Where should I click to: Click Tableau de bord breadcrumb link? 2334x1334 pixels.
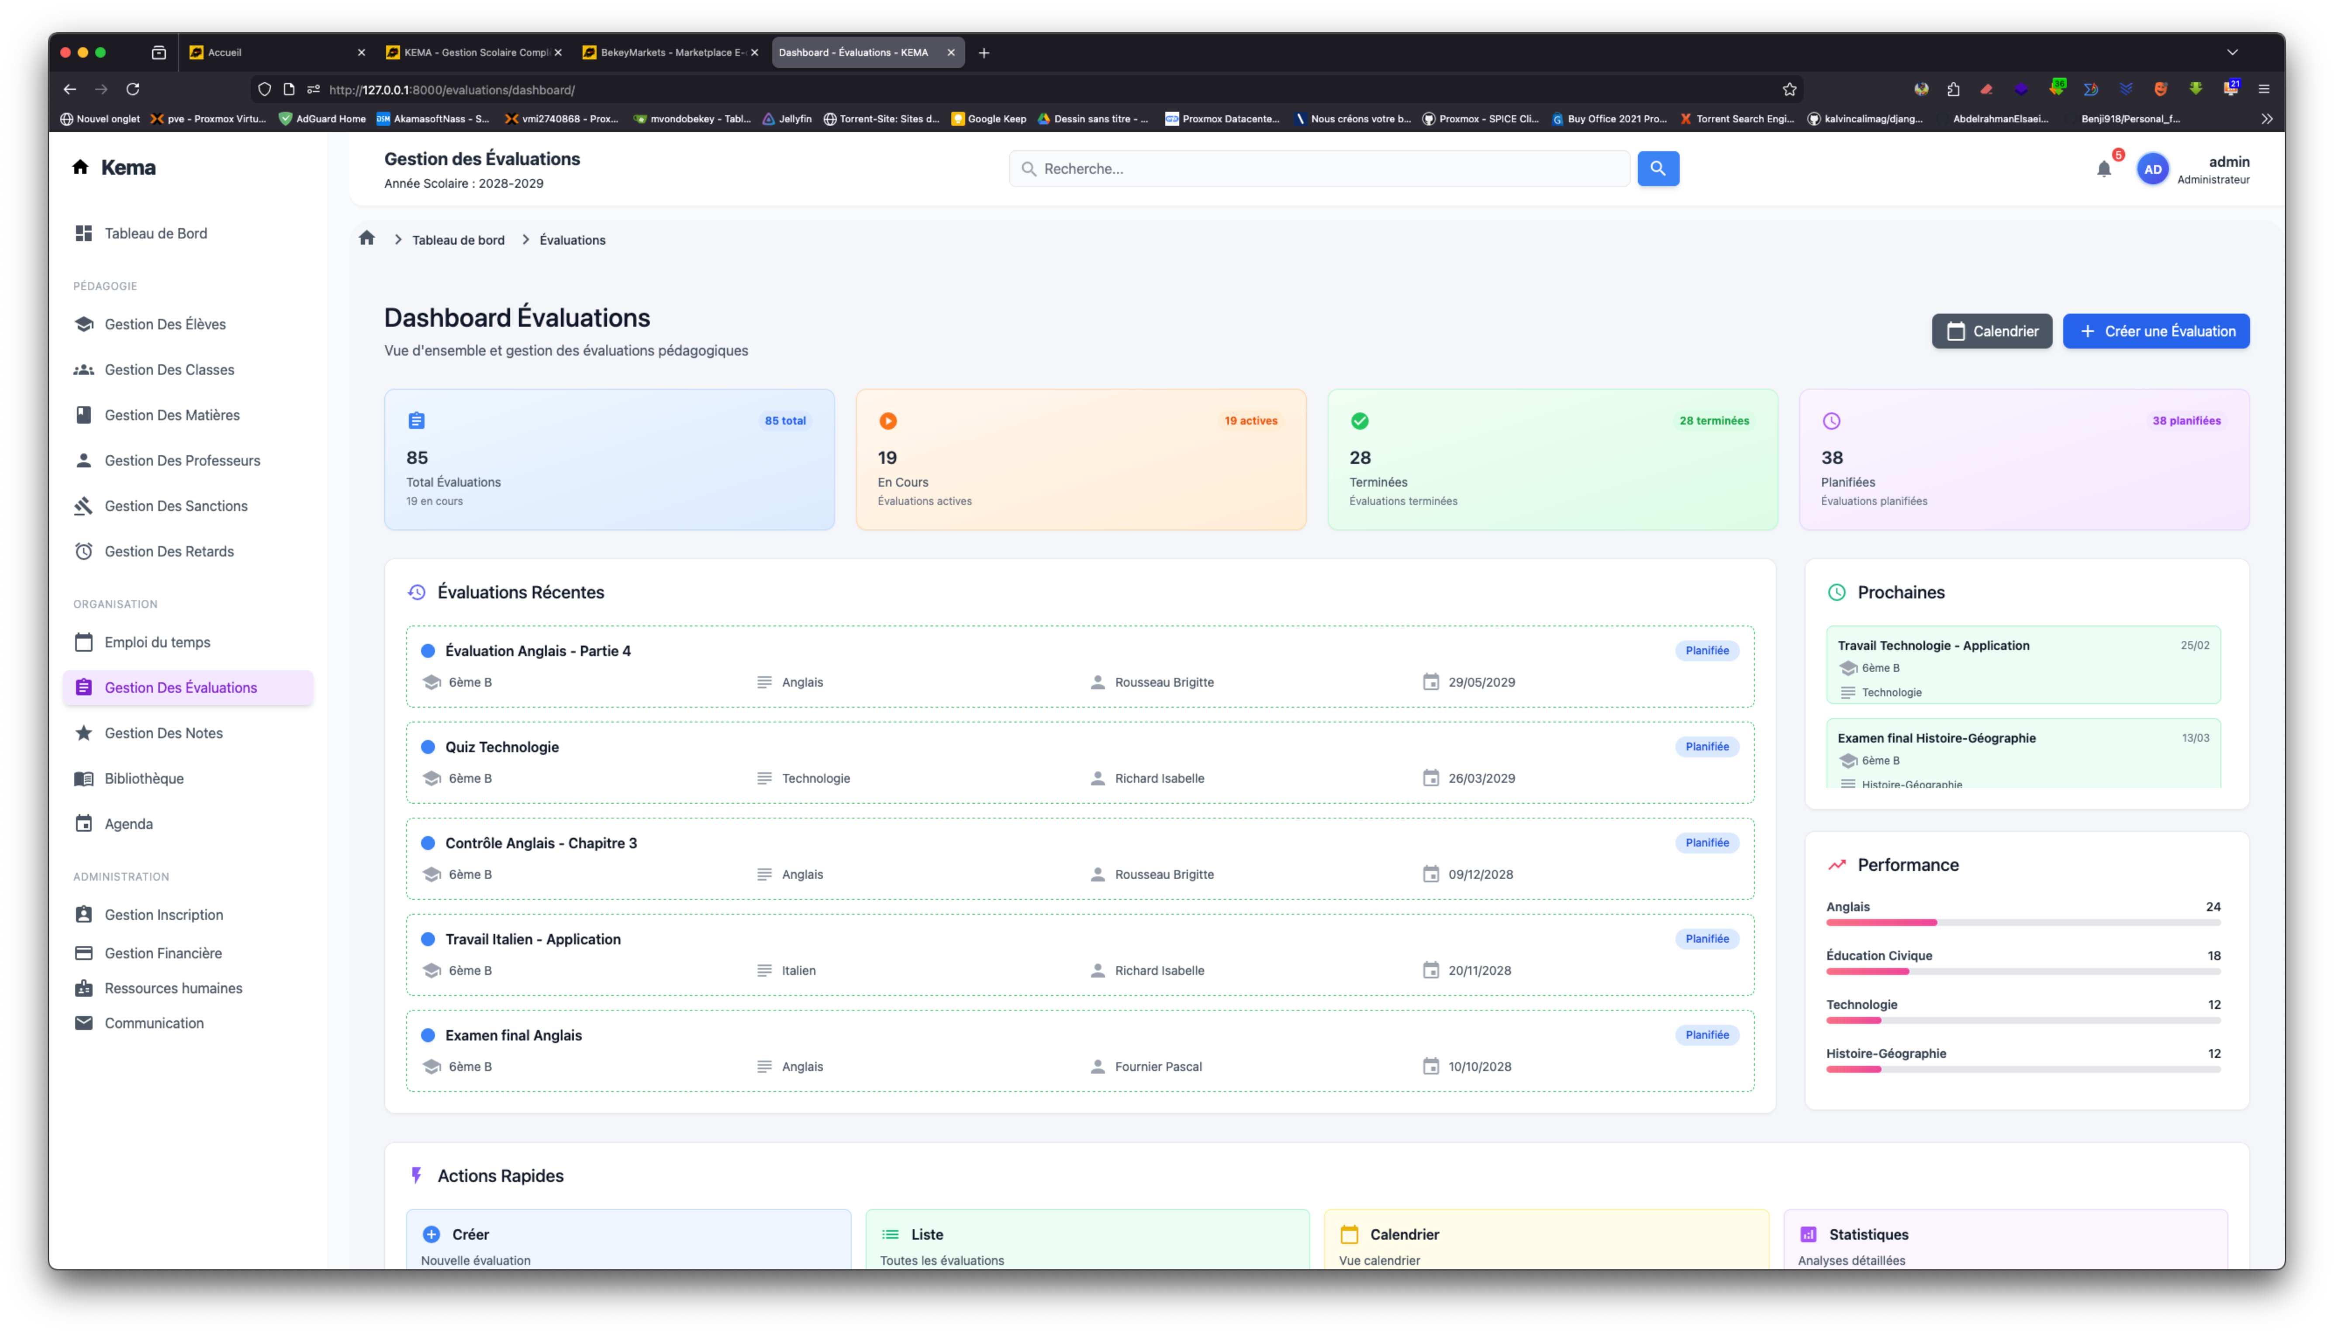tap(458, 240)
